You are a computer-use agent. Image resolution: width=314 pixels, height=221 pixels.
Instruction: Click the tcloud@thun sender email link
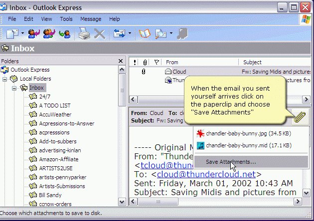click(x=167, y=165)
